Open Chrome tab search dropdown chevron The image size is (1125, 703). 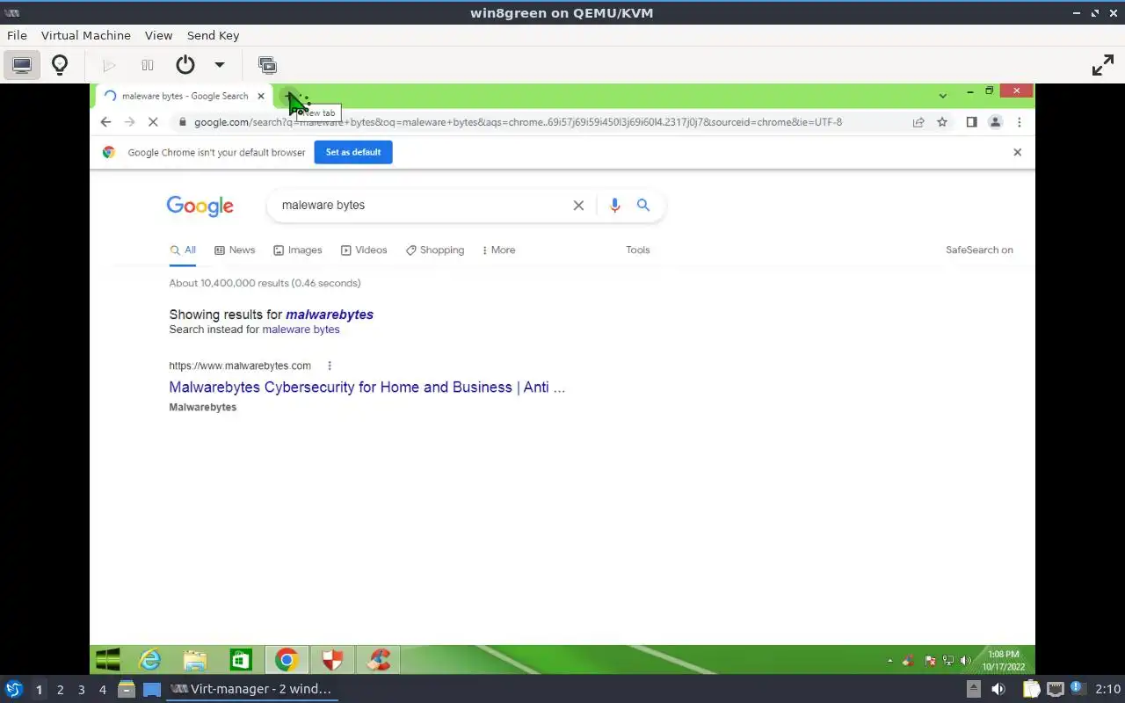[x=942, y=96]
